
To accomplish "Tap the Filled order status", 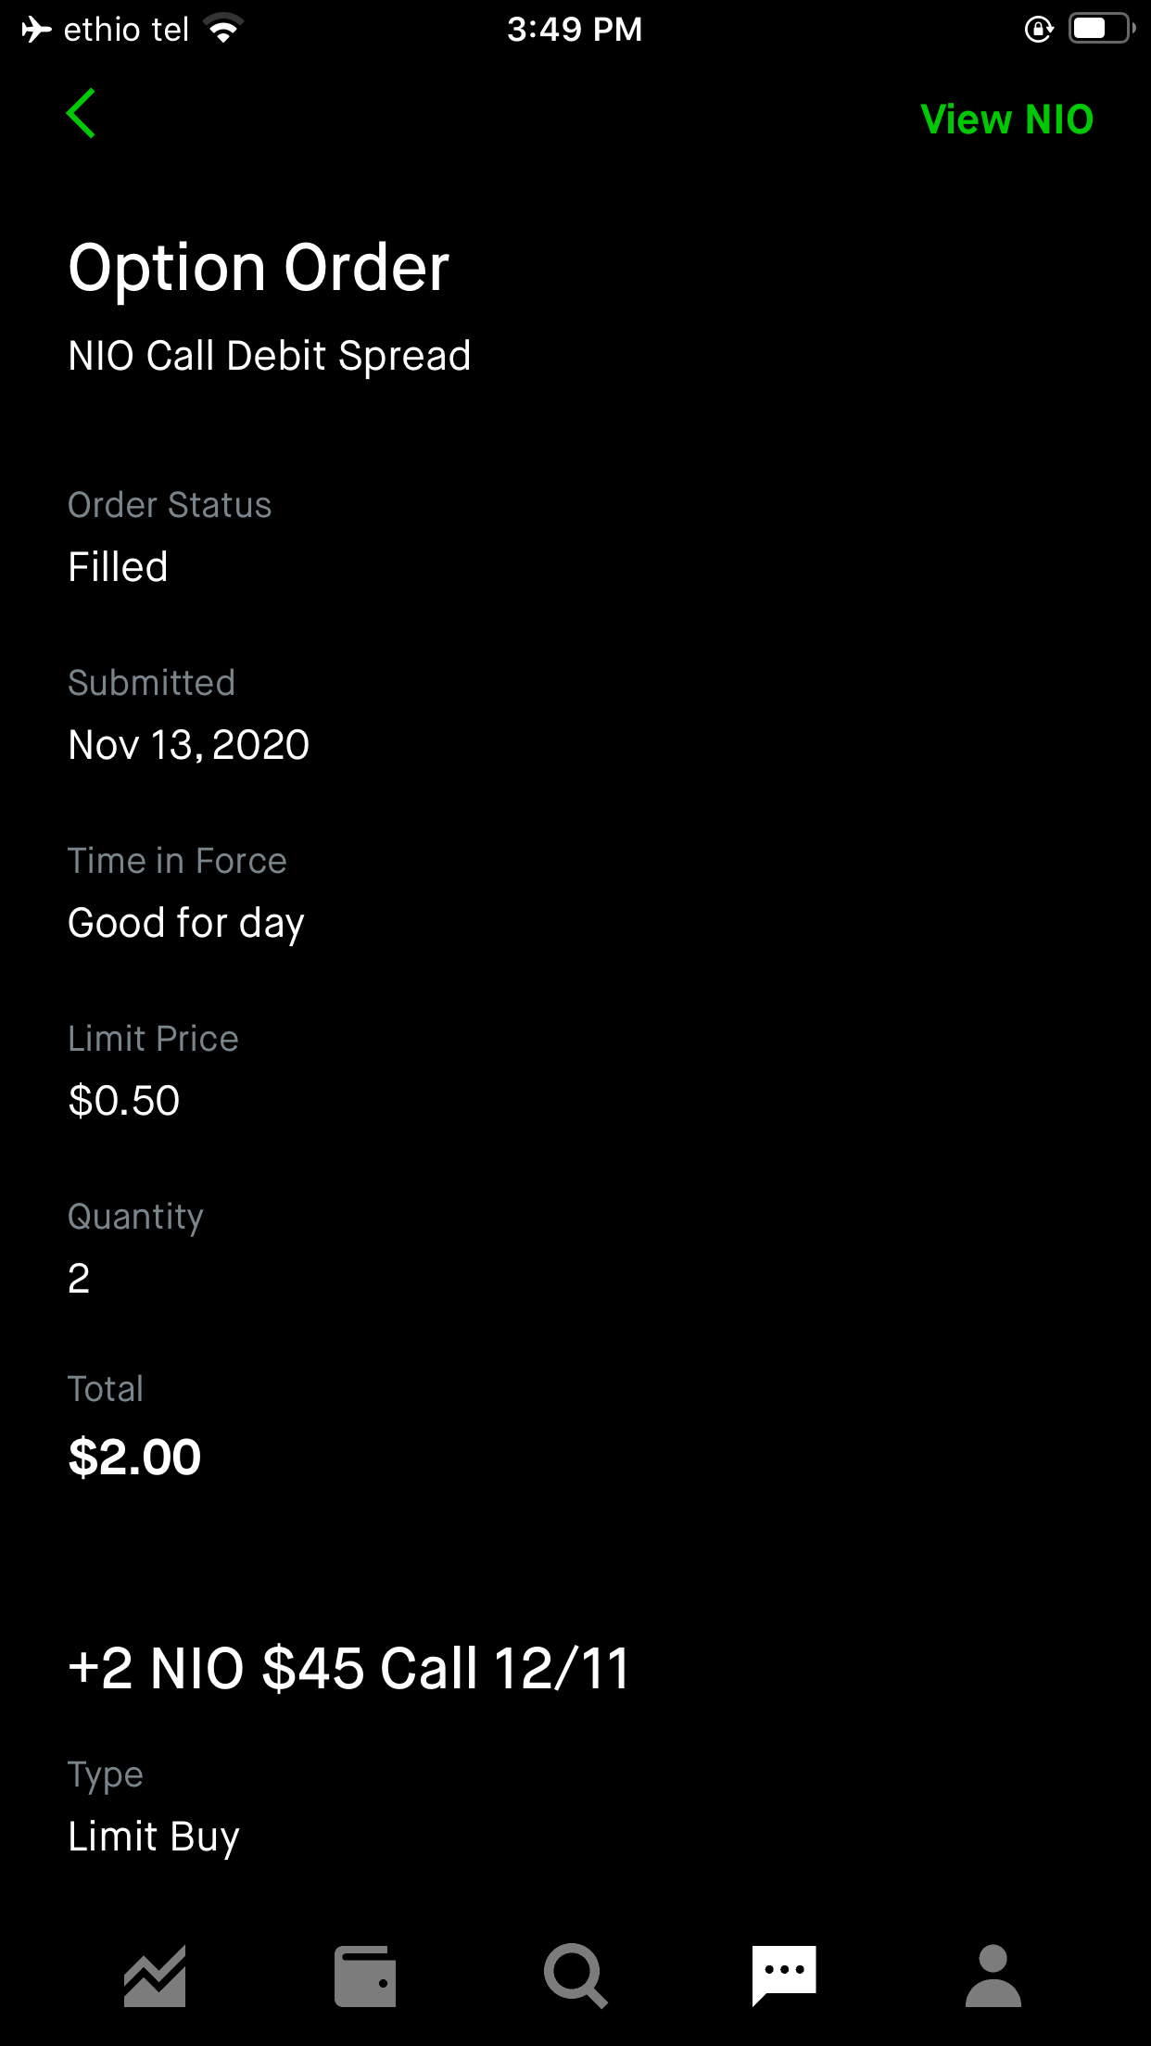I will pos(117,566).
